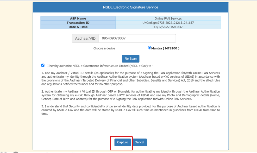The height and width of the screenshot is (153, 257).
Task: Click consent paragraph 1 about e-Signing PAN application
Action: pyautogui.click(x=131, y=78)
